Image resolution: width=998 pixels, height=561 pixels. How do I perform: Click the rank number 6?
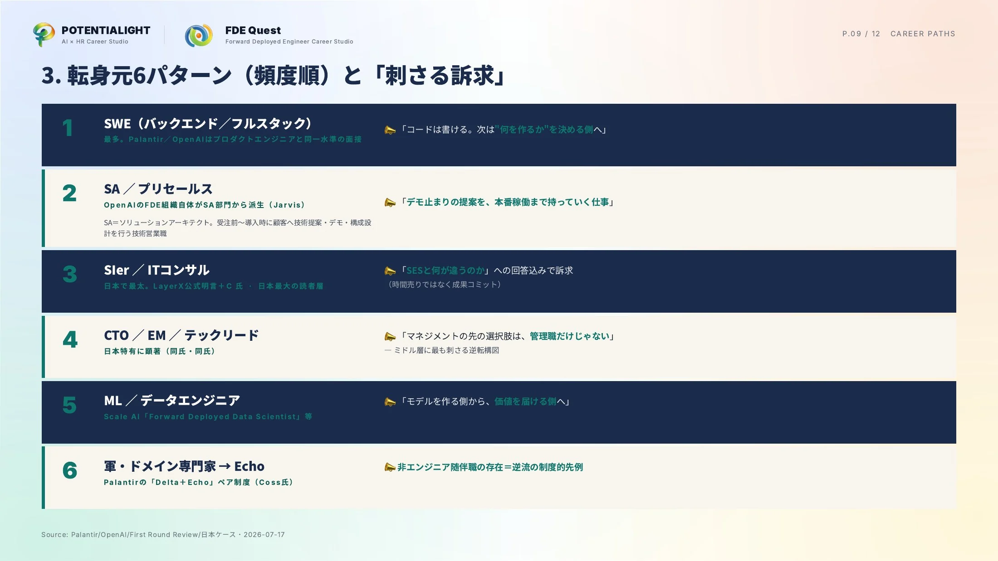point(69,470)
